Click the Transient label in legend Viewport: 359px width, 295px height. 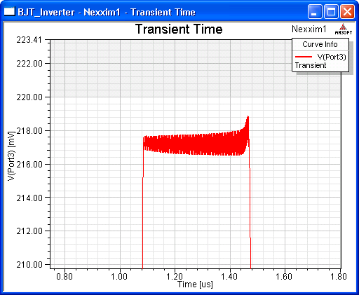tap(311, 65)
